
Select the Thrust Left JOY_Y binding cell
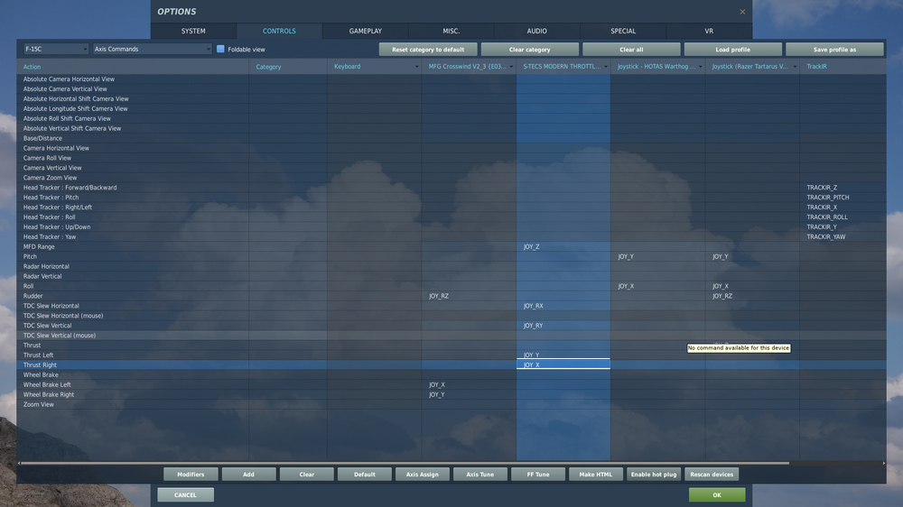[563, 355]
